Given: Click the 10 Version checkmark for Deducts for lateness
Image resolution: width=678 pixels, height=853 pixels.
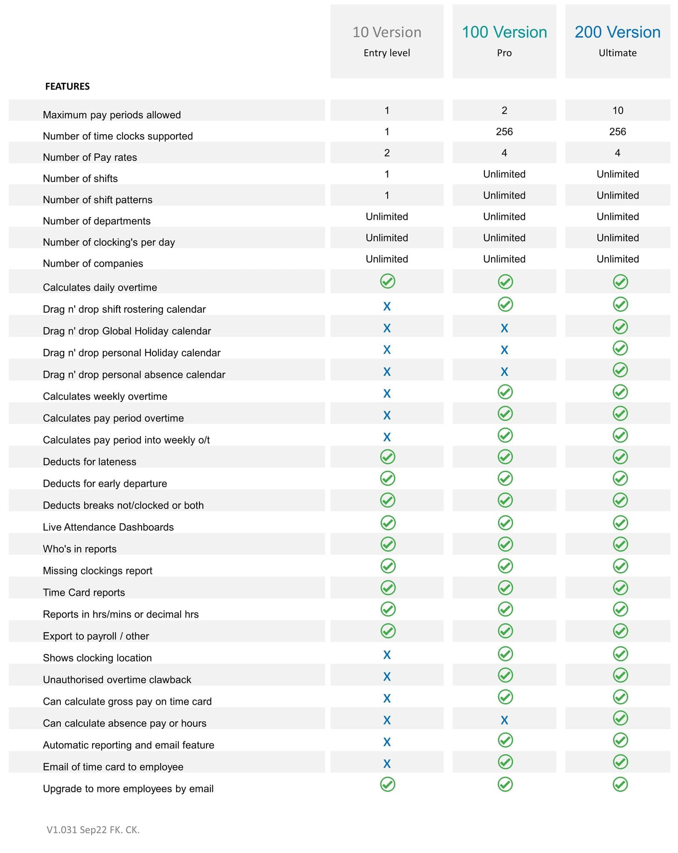Looking at the screenshot, I should (x=387, y=457).
